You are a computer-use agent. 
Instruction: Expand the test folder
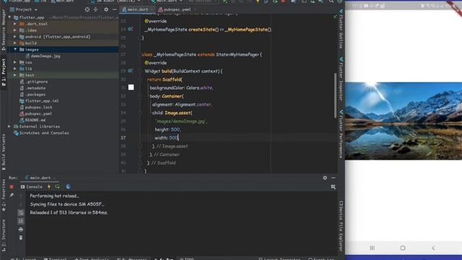click(15, 75)
